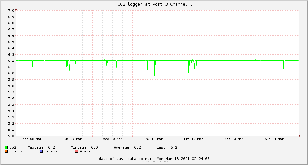Click the 'Sun 14 Mar' axis label
The height and width of the screenshot is (165, 308).
coord(274,139)
